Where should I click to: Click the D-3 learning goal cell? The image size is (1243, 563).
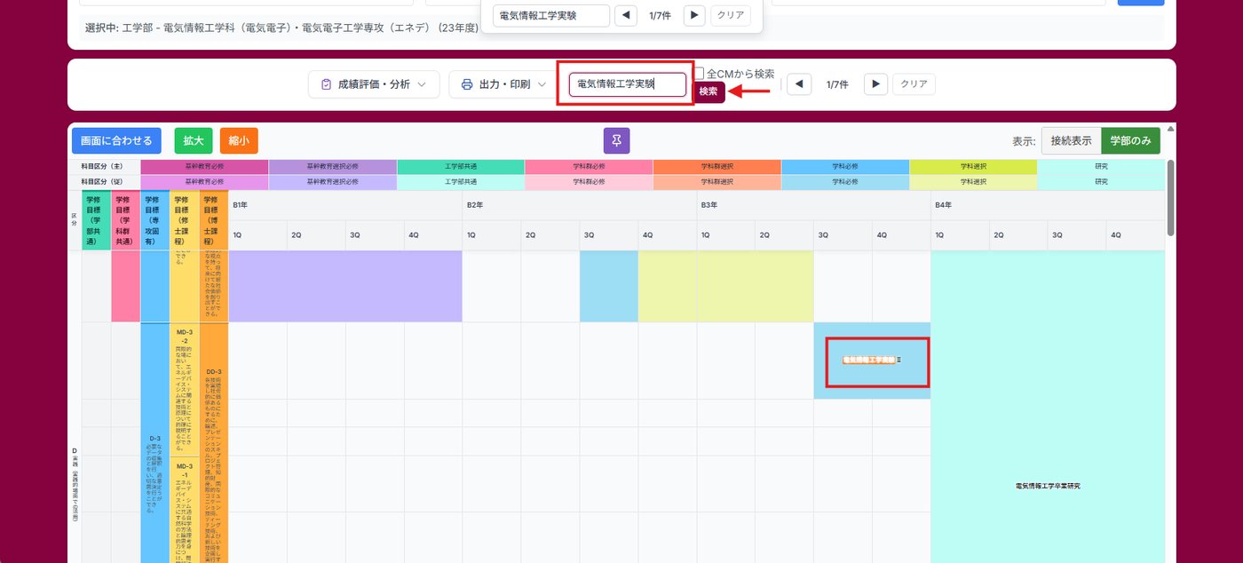(x=154, y=444)
